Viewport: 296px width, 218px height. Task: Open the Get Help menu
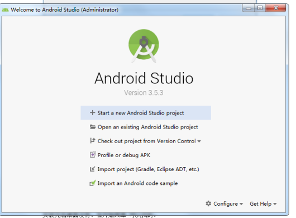[x=260, y=203]
